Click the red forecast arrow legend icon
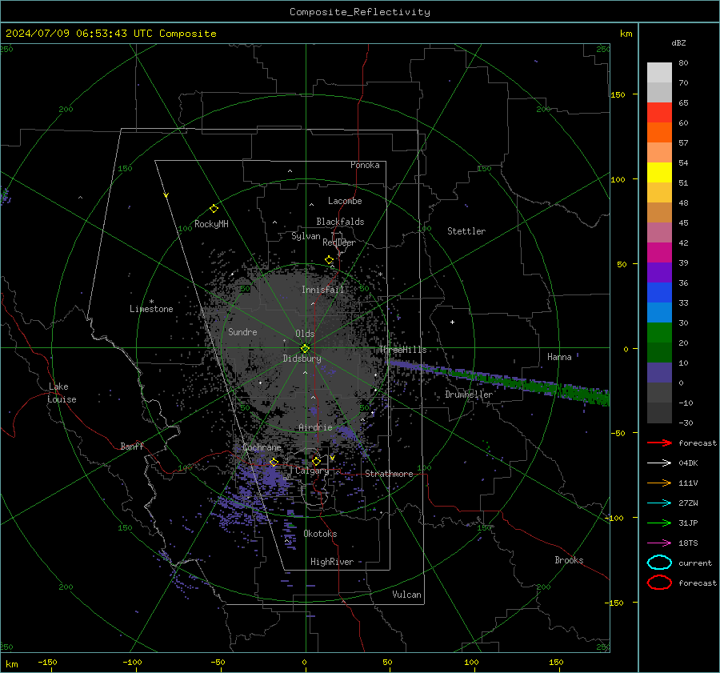Screen dimensions: 720x673 [x=659, y=443]
